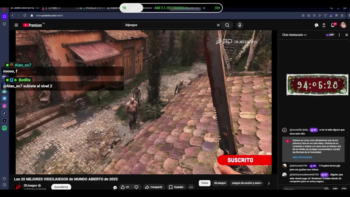Reload the current page
The width and height of the screenshot is (350, 197).
(x=25, y=16)
